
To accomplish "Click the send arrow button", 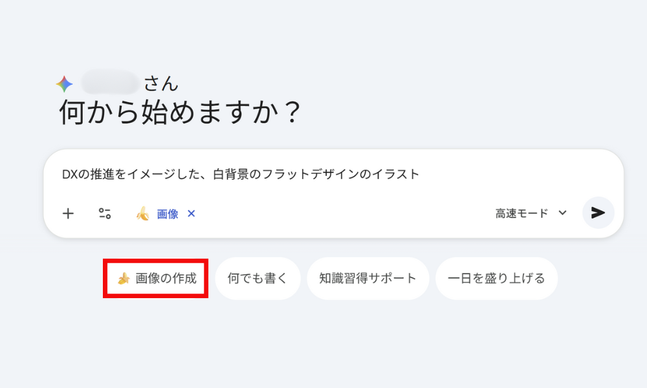I will [x=598, y=213].
